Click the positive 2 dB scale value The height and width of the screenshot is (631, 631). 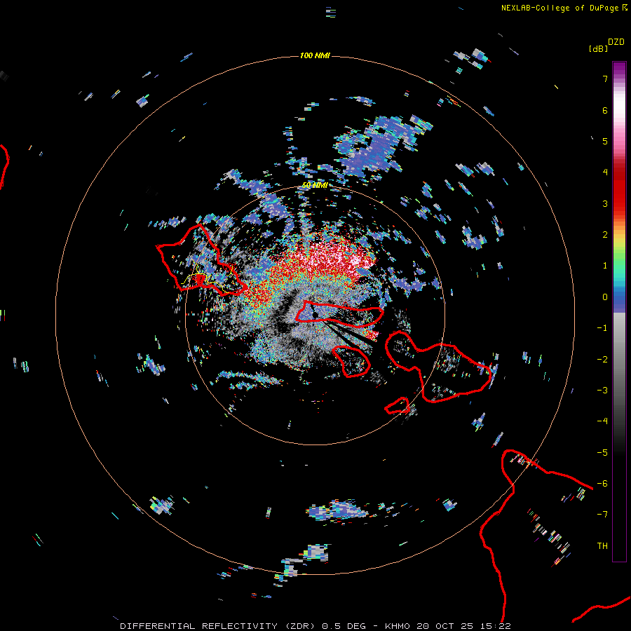coord(605,235)
